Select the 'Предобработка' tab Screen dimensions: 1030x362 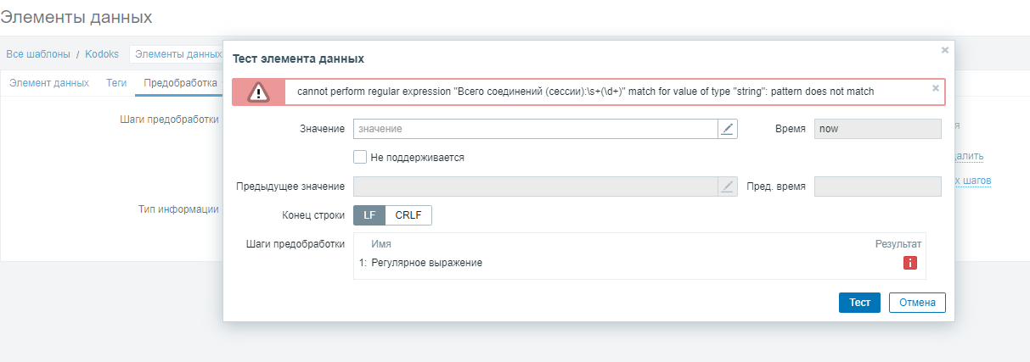[180, 83]
